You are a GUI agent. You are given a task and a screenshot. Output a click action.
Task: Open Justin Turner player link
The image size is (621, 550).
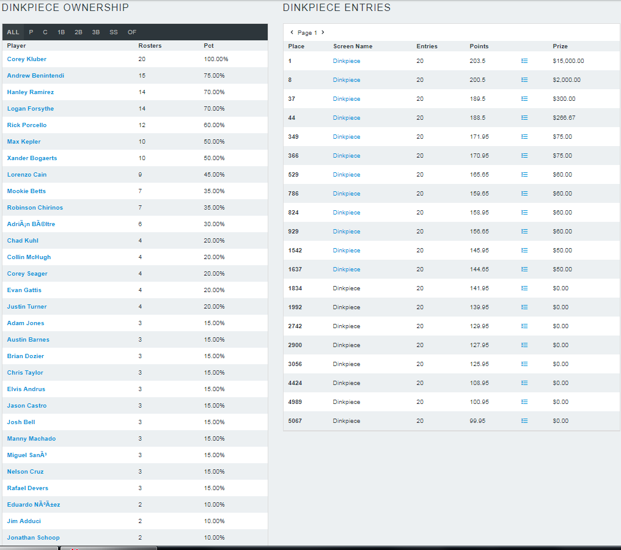click(x=27, y=307)
